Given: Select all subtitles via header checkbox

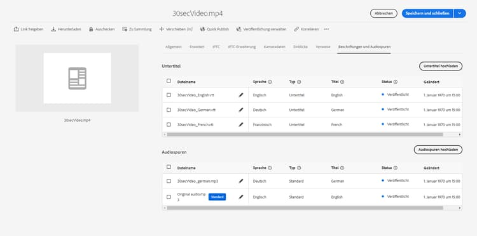Looking at the screenshot, I should 169,81.
